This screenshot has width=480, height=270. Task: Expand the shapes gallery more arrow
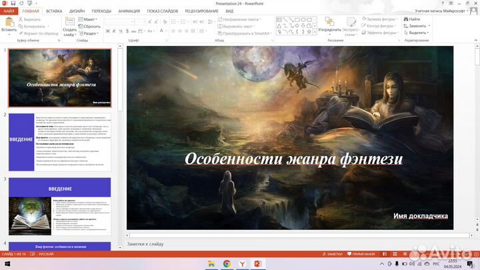coord(315,32)
